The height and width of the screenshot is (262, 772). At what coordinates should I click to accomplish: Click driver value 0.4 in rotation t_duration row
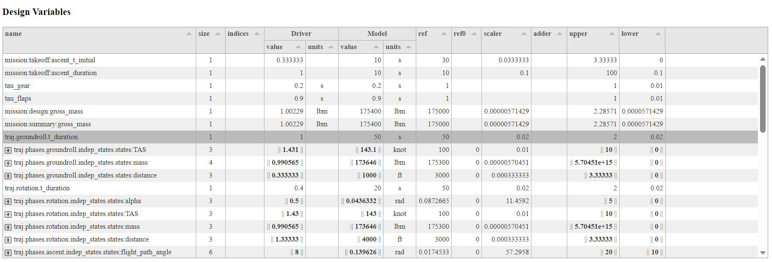(x=299, y=188)
